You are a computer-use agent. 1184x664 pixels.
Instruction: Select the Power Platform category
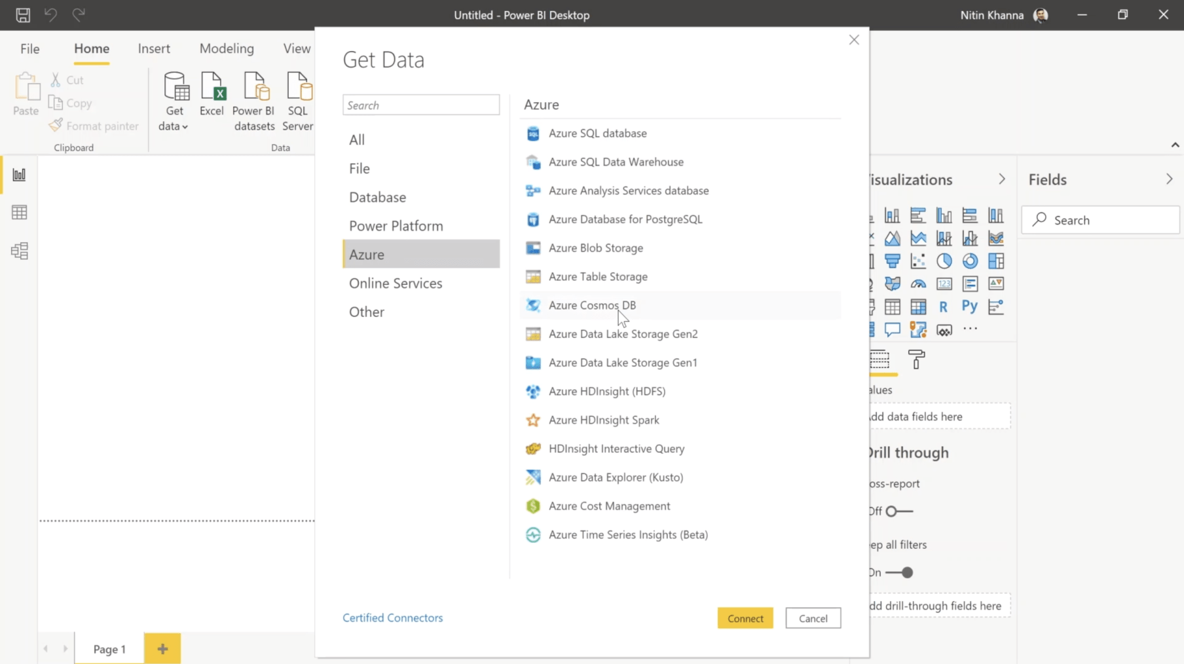point(421,226)
